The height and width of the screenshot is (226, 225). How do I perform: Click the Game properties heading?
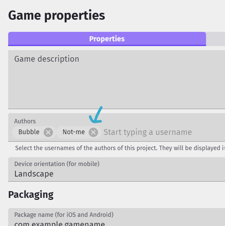pyautogui.click(x=56, y=16)
